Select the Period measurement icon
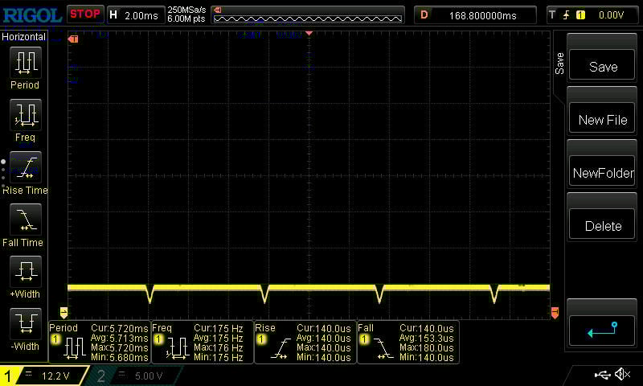 (26, 63)
